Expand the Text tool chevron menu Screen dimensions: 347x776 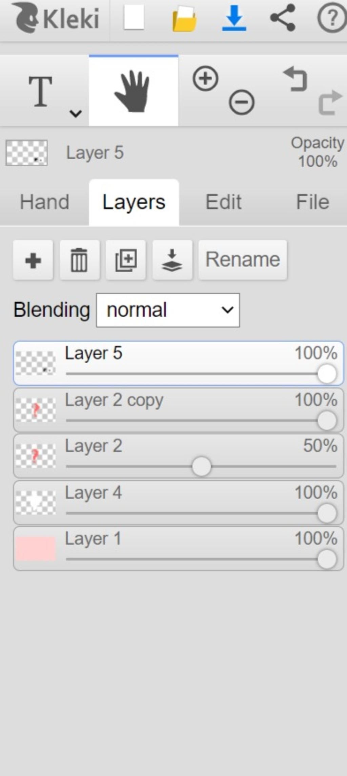click(x=75, y=113)
